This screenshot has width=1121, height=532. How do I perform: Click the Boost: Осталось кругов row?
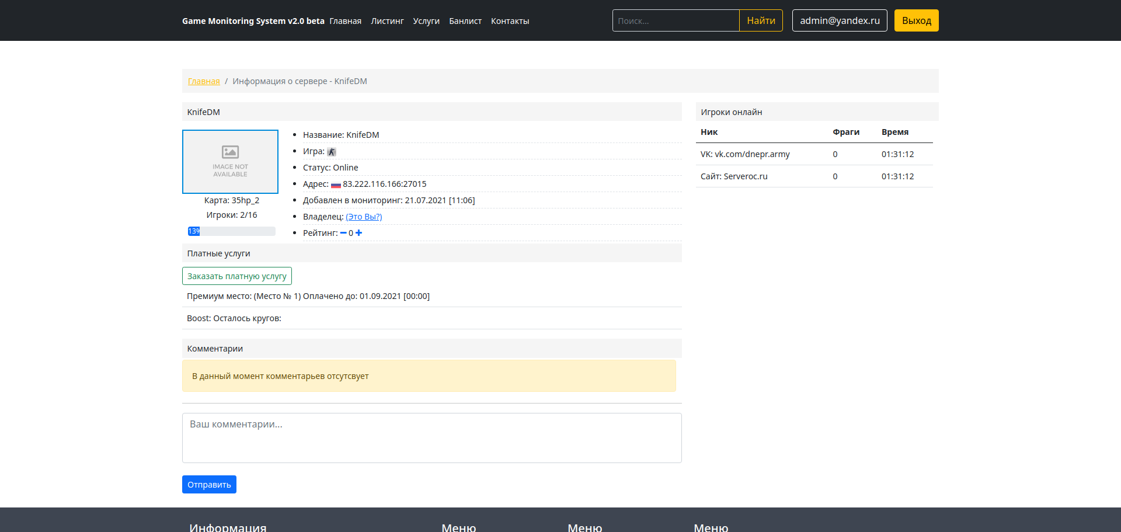[x=431, y=318]
